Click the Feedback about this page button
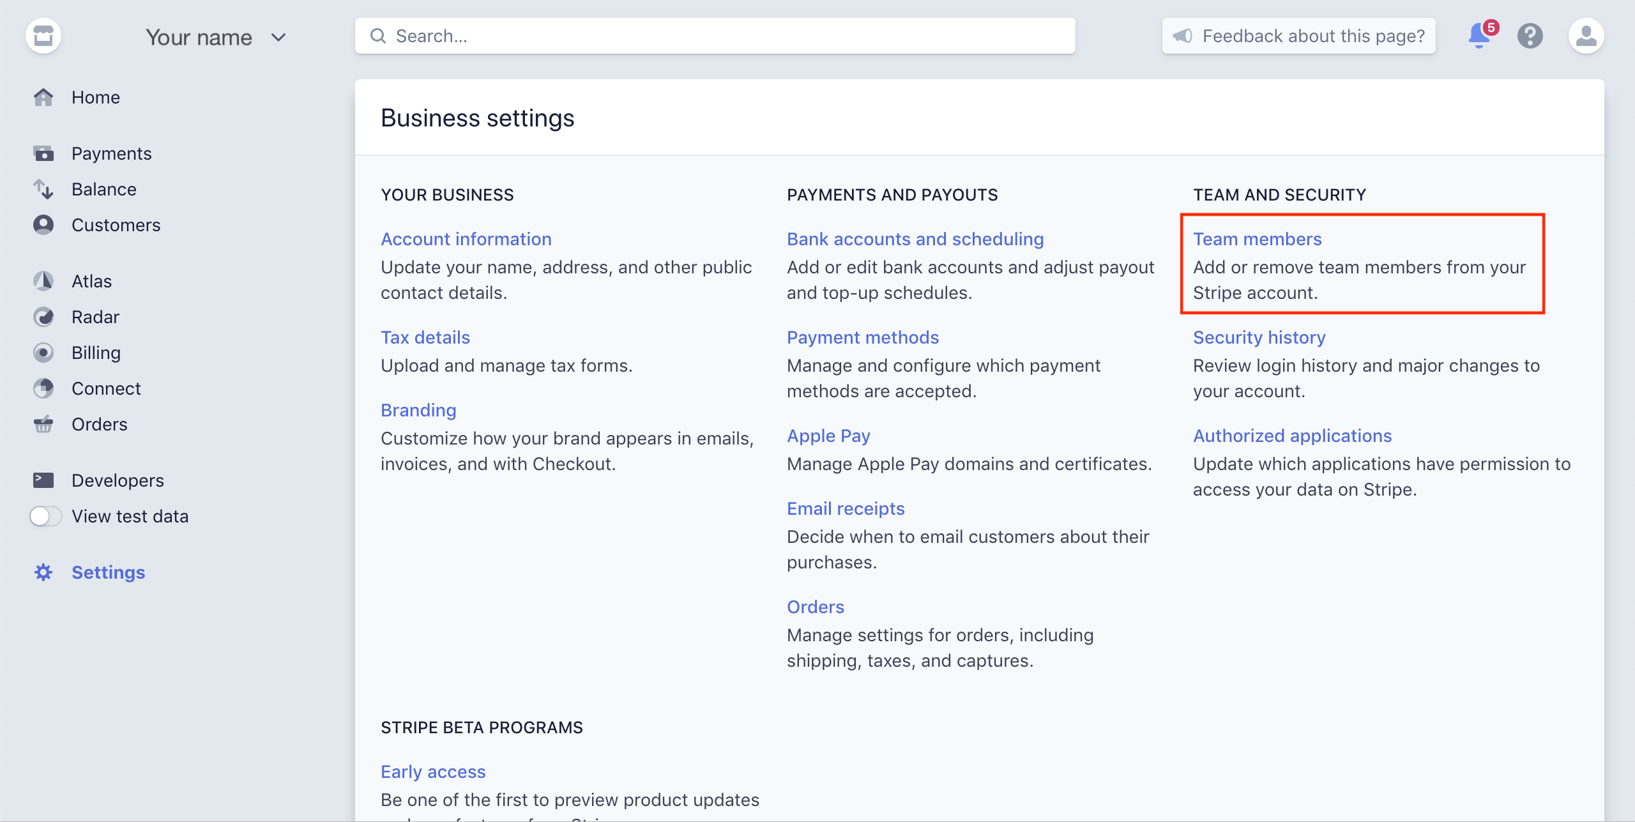The image size is (1635, 822). click(1298, 36)
